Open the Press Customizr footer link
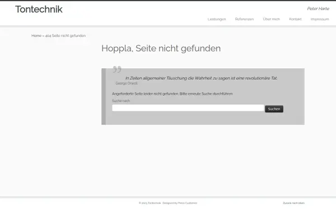 coord(188,203)
